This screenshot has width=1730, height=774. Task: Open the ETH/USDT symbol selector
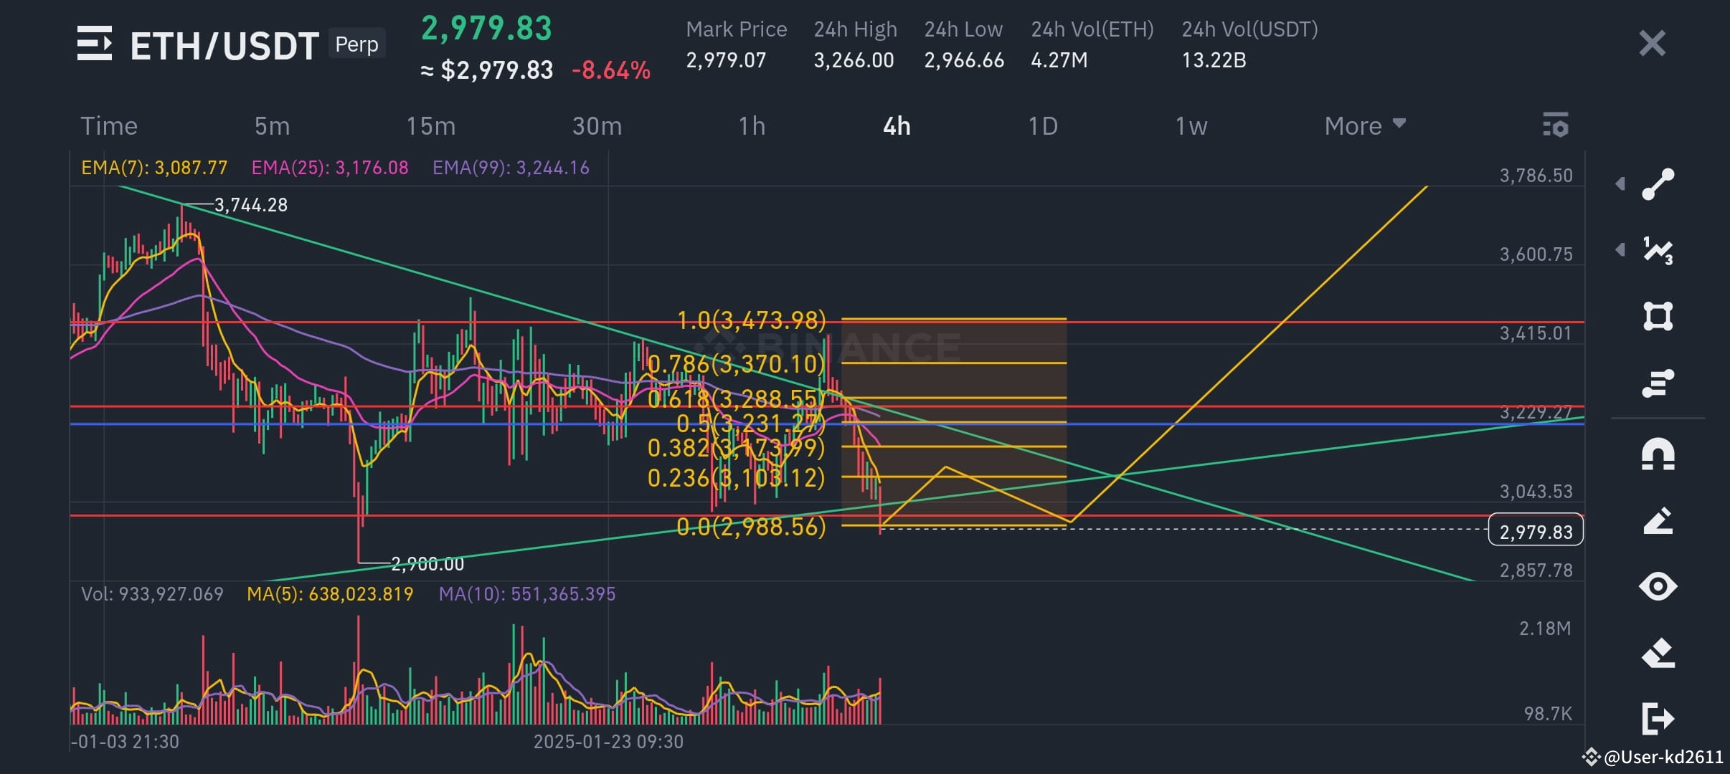tap(223, 44)
